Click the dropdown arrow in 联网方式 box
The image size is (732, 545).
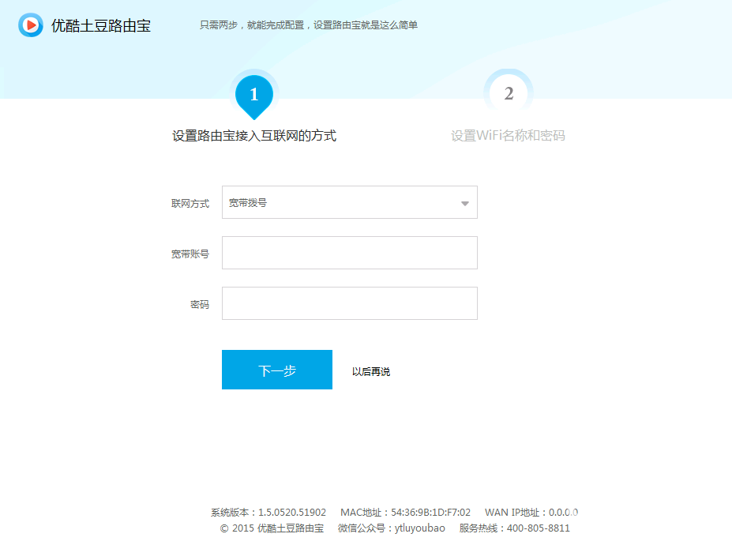[465, 203]
